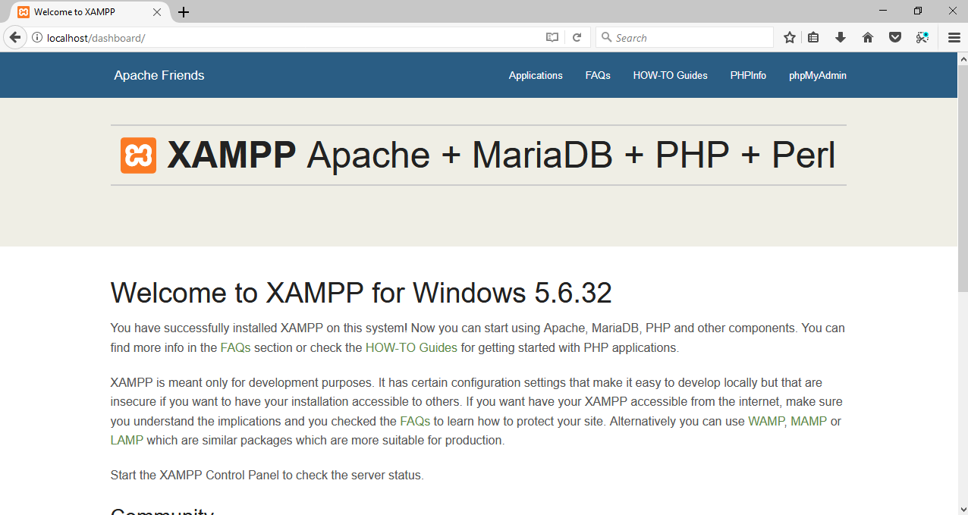This screenshot has width=968, height=515.
Task: Reload the current page
Action: [x=577, y=36]
